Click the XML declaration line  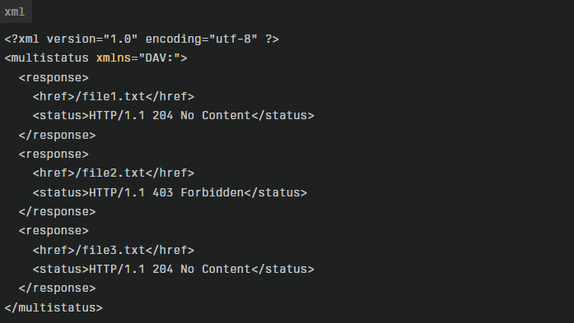click(142, 39)
